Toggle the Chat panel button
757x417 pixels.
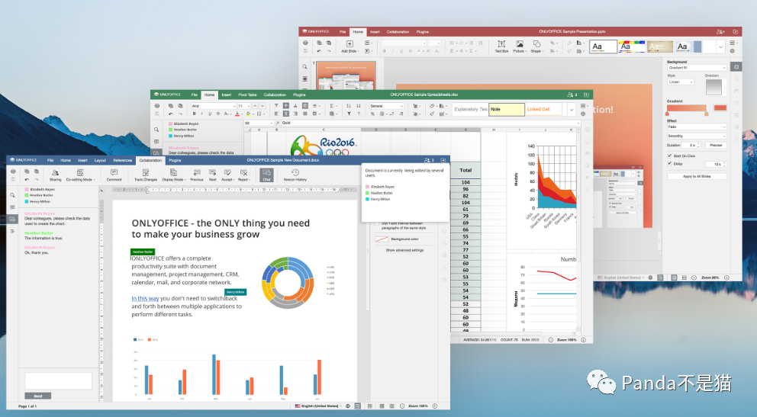266,175
